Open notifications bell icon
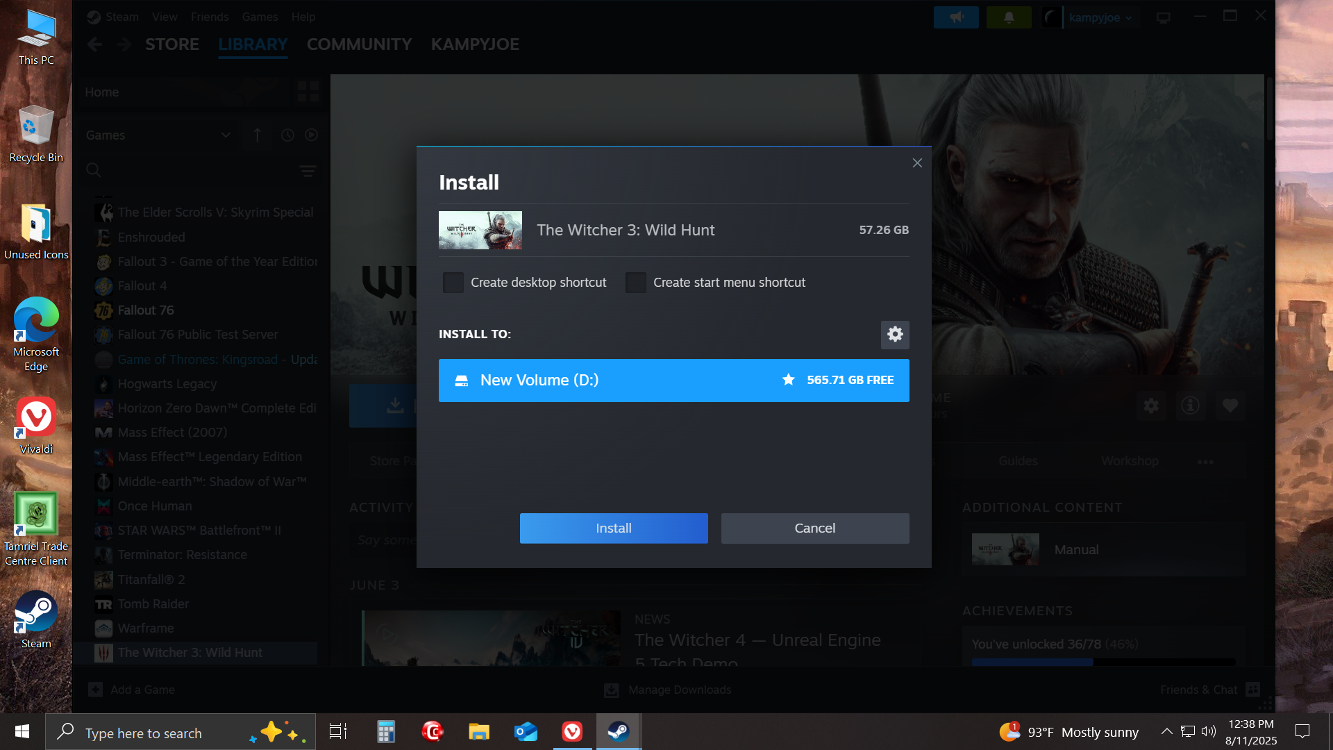The image size is (1333, 750). tap(1009, 17)
